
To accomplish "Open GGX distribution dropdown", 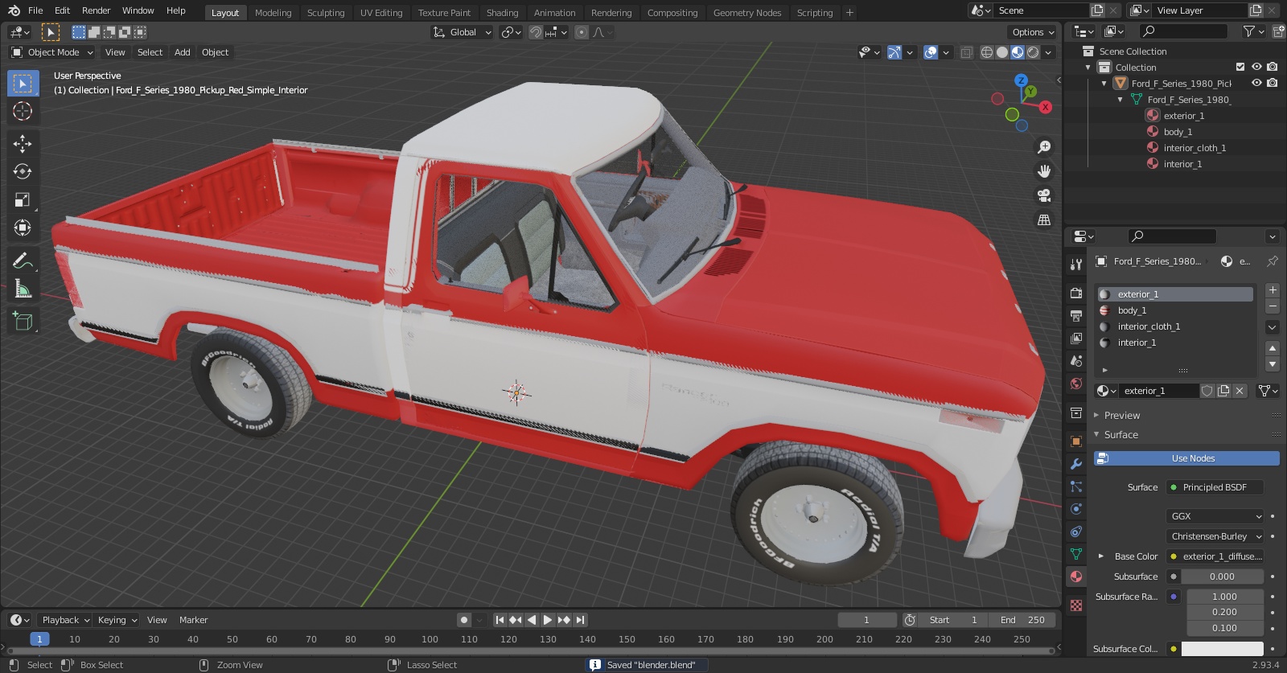I will tap(1215, 516).
